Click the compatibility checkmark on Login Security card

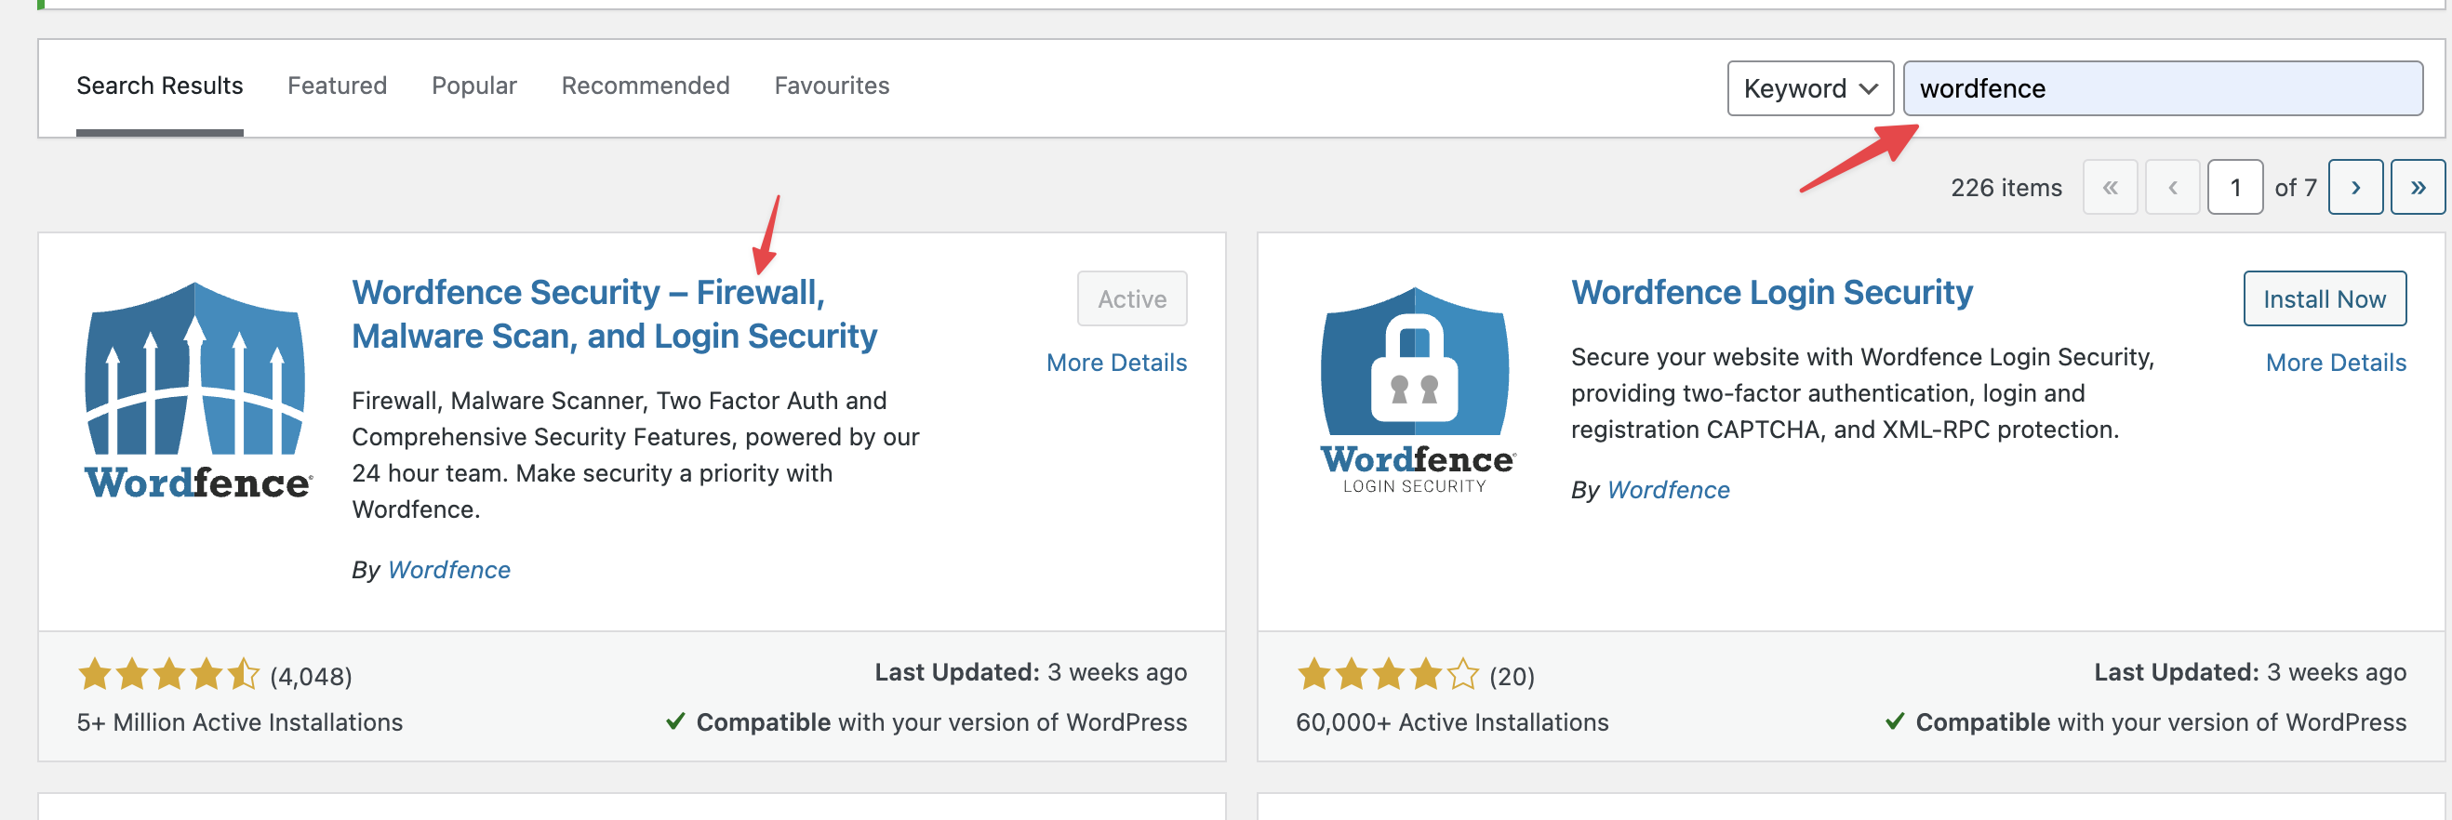click(1894, 721)
